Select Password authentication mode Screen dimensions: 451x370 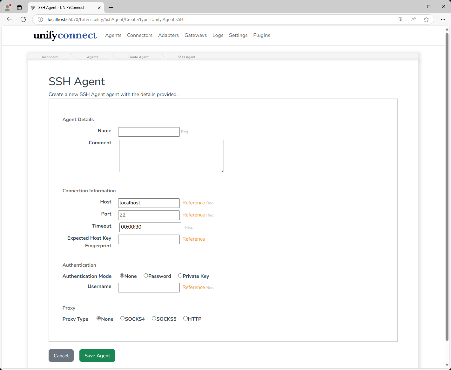[x=146, y=276]
